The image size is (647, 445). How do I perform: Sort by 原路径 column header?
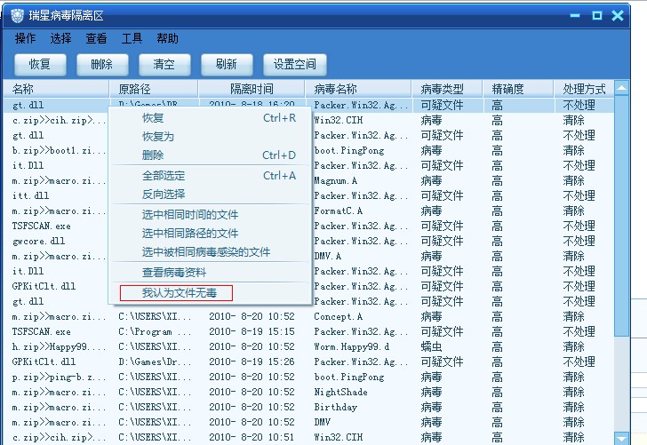click(x=154, y=89)
